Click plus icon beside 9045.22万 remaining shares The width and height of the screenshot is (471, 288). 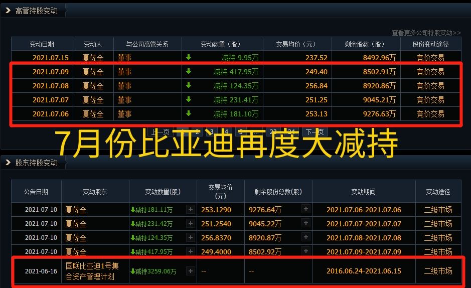coord(306,223)
